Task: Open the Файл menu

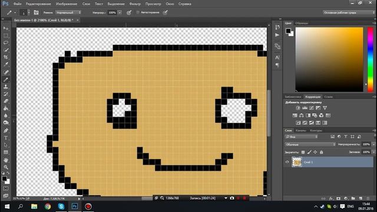Action: [17, 4]
